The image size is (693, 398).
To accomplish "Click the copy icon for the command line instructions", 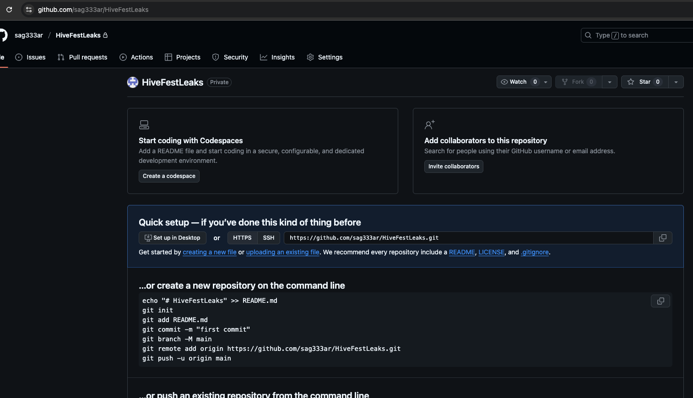I will tap(660, 301).
